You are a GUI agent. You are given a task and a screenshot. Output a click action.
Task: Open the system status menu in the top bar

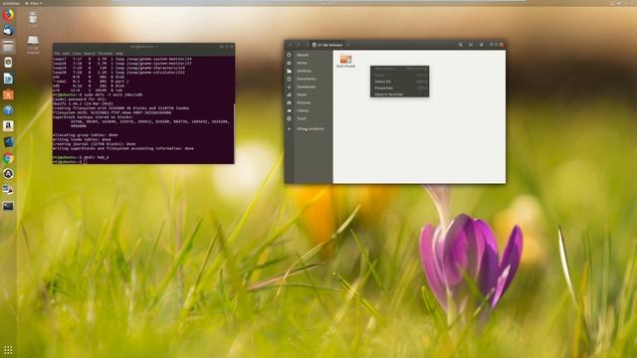tap(621, 3)
